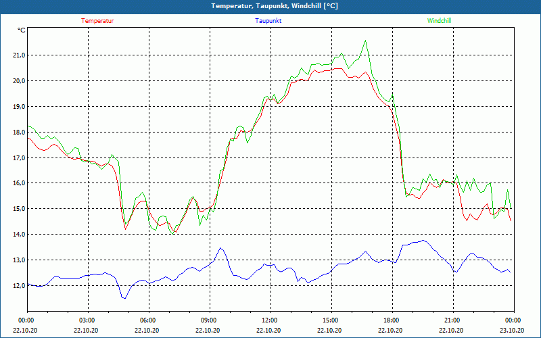Click the 21:00 time label on the x-axis
541x338 pixels.
point(453,320)
